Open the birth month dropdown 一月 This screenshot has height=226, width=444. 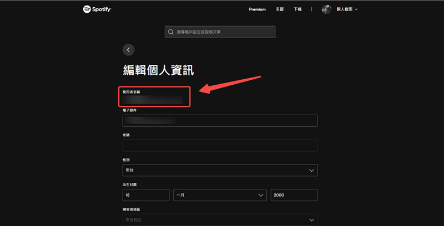coord(220,195)
